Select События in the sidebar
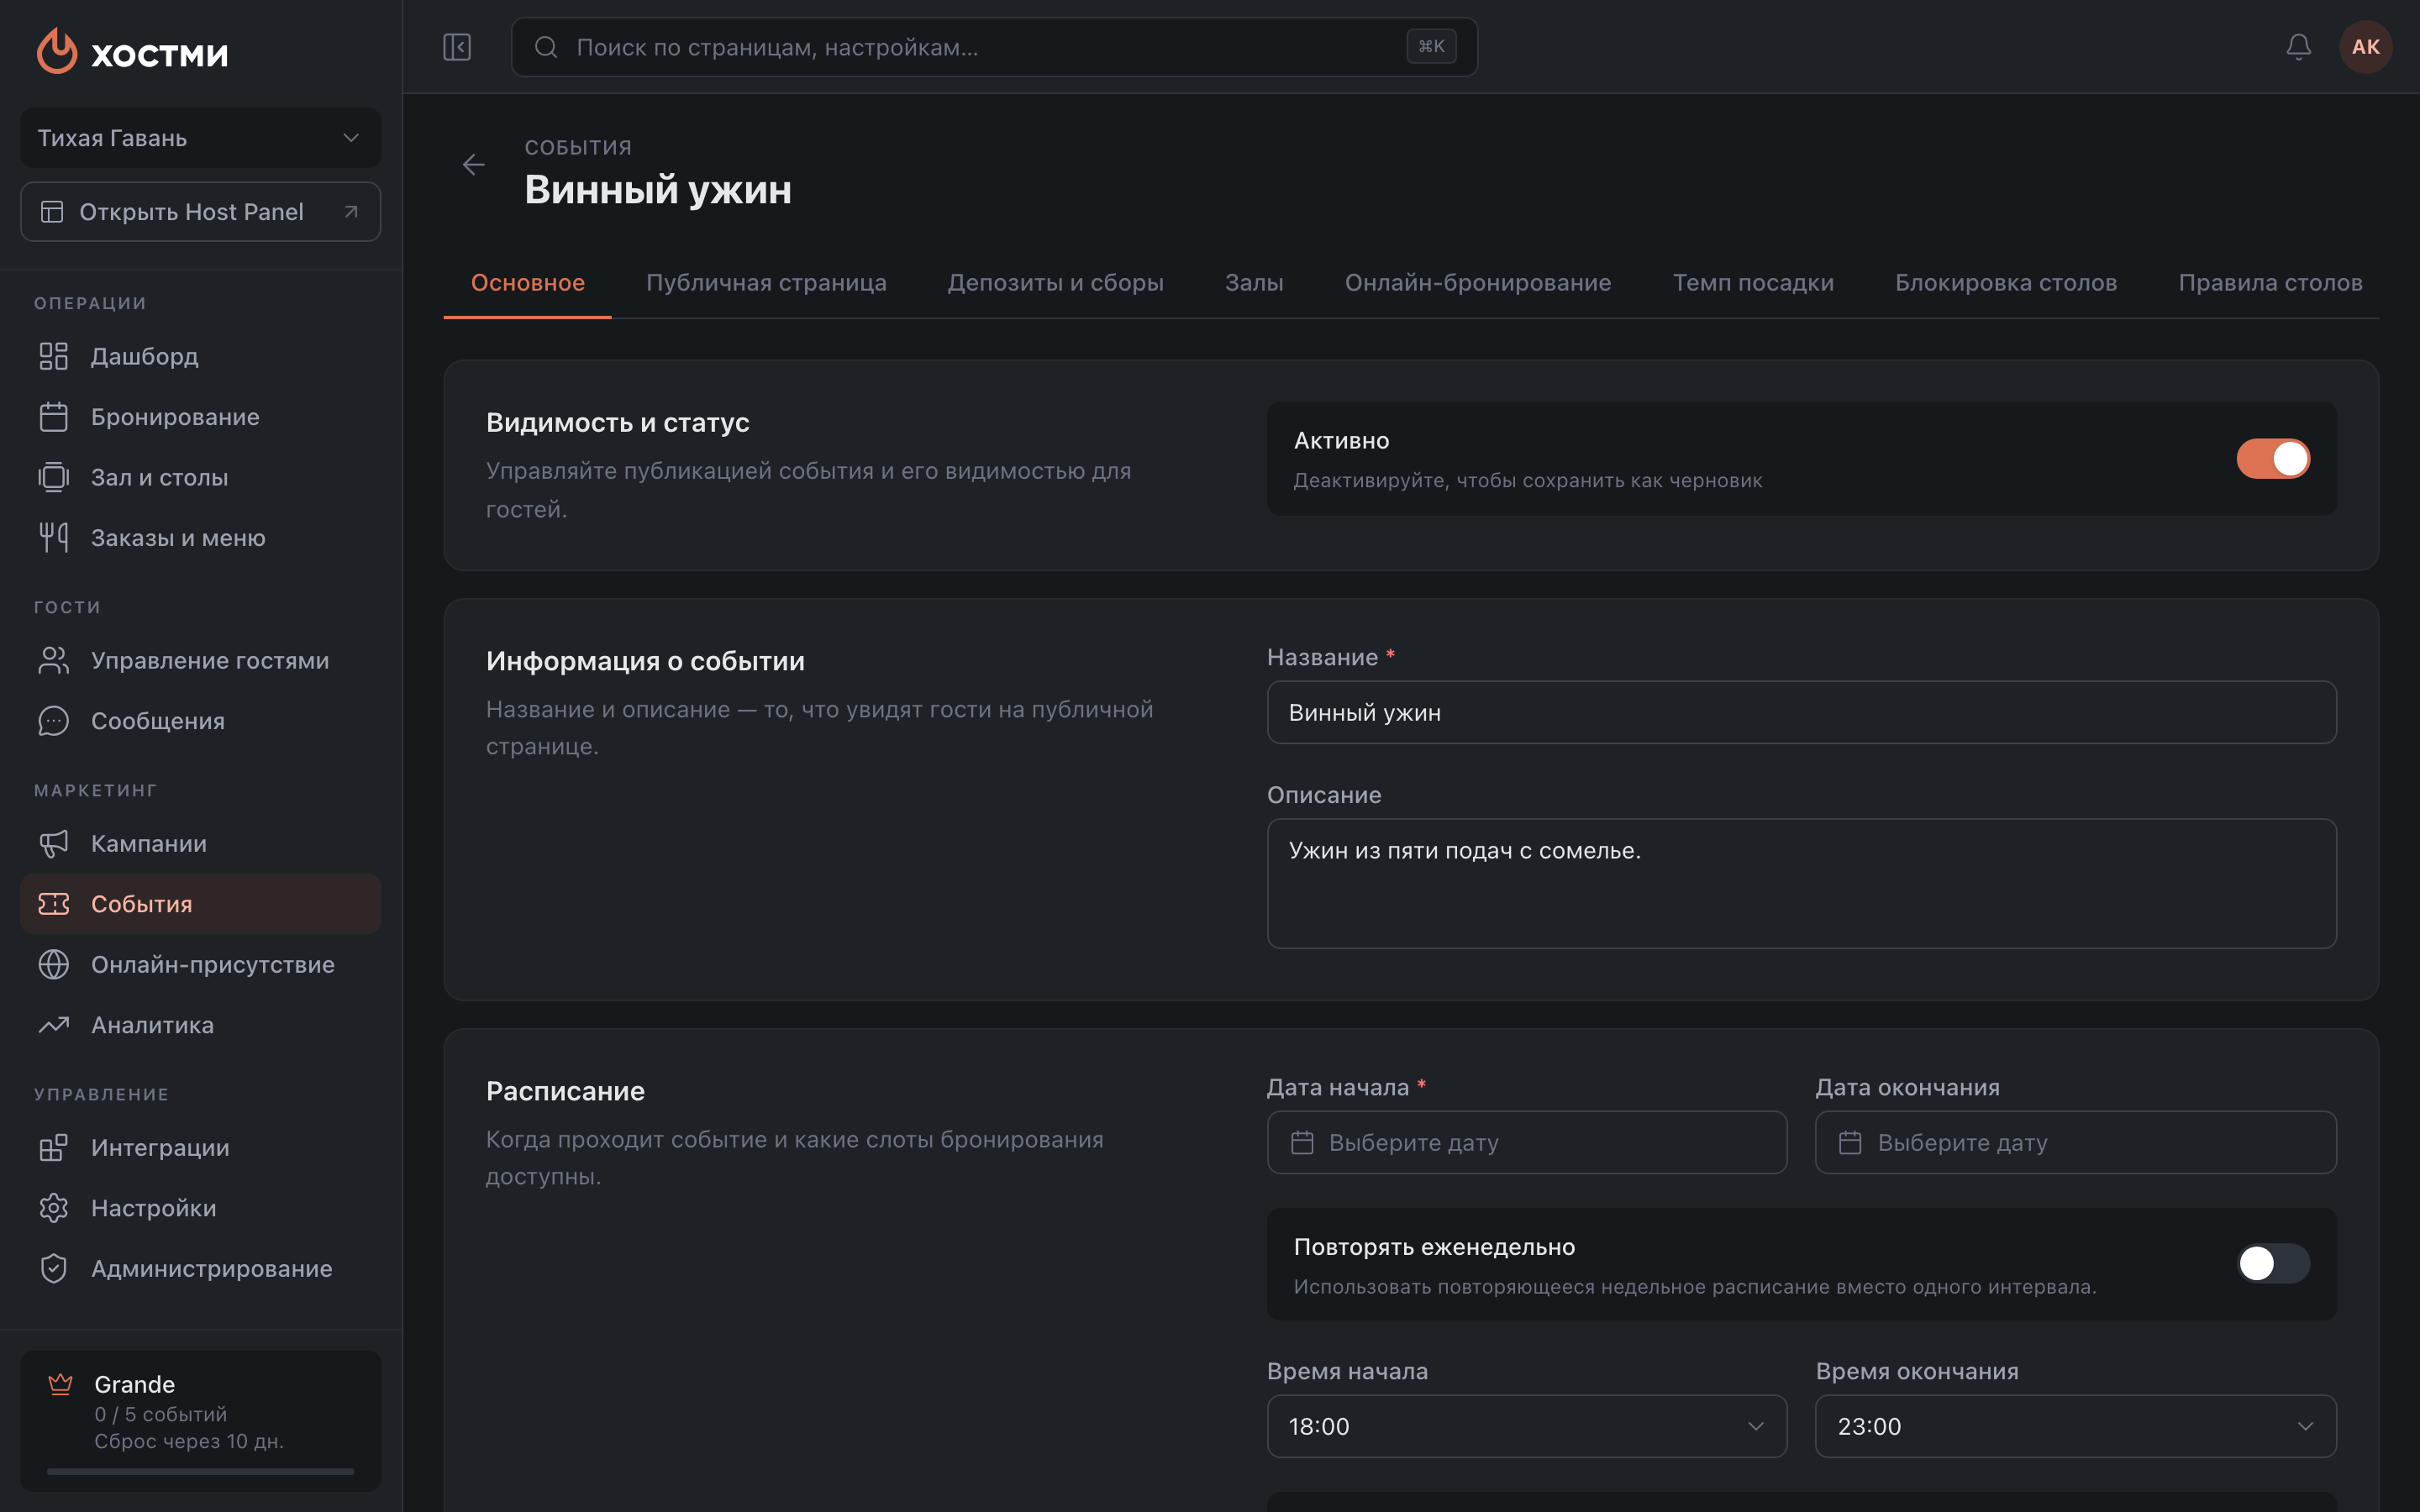 tap(200, 904)
